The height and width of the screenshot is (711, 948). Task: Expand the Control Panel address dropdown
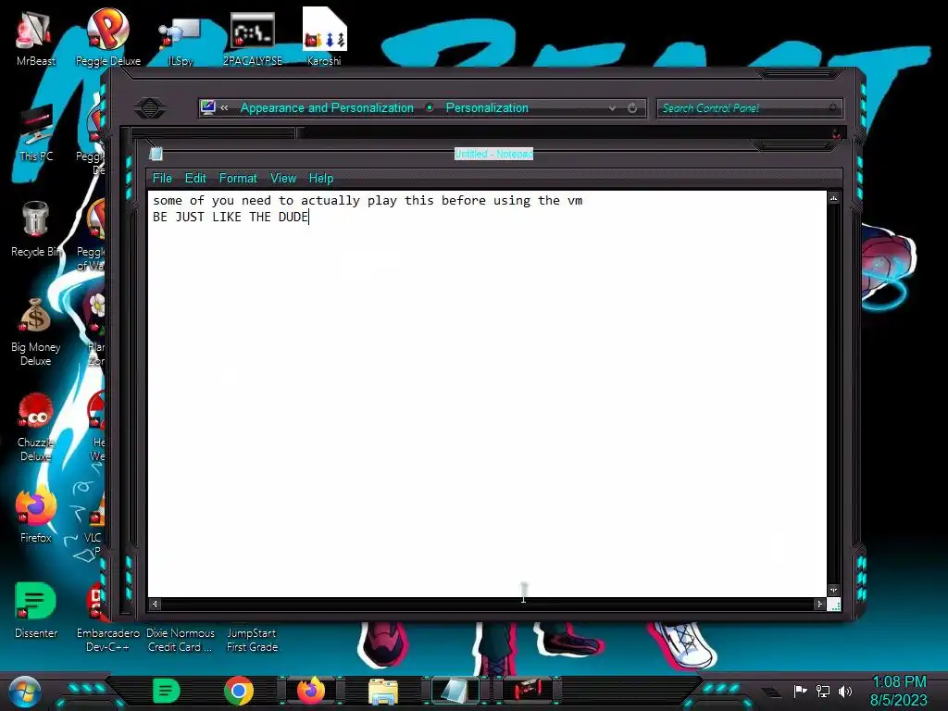[612, 108]
